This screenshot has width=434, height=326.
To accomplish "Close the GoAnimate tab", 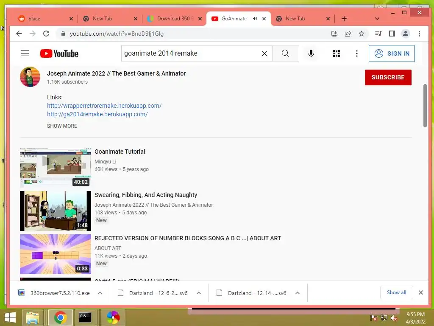I will point(264,19).
